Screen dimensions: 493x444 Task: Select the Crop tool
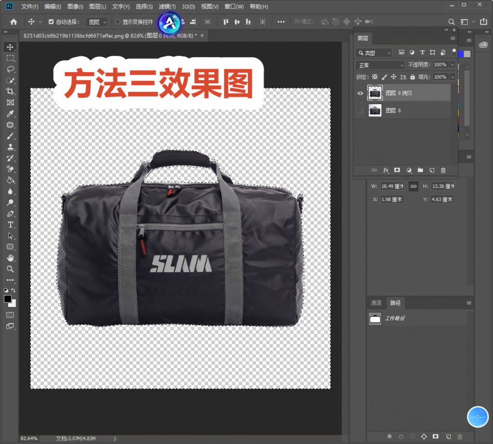click(10, 91)
